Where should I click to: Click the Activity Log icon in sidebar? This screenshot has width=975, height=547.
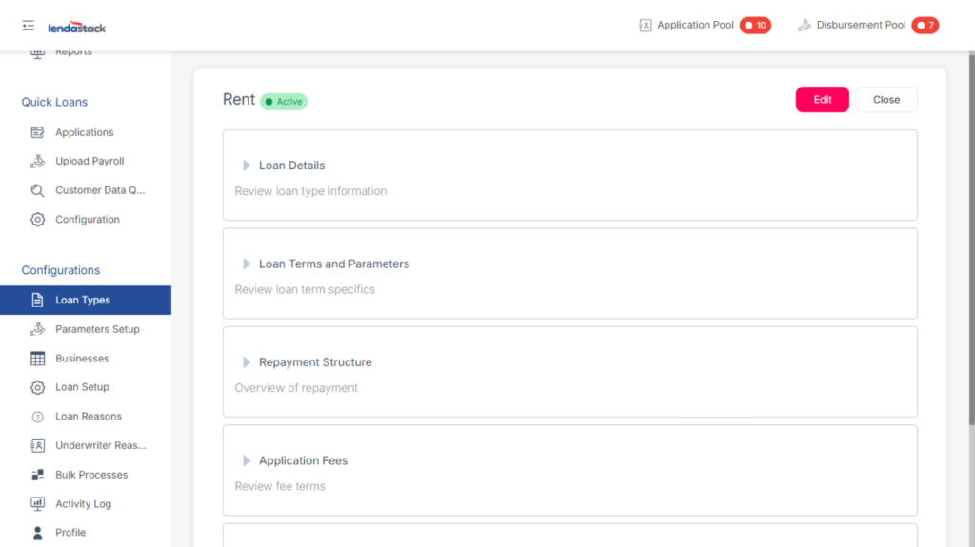[38, 504]
